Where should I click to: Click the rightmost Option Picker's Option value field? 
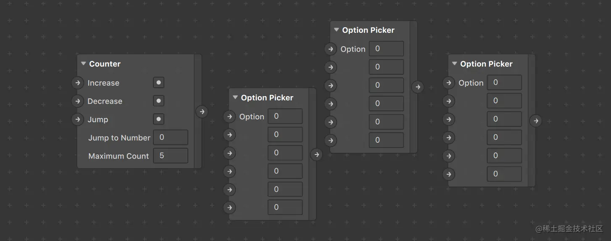504,83
